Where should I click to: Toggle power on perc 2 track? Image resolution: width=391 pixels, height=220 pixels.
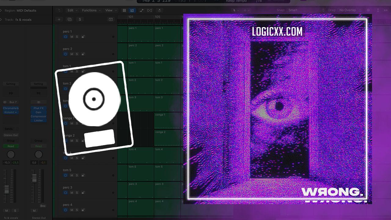pyautogui.click(x=65, y=54)
